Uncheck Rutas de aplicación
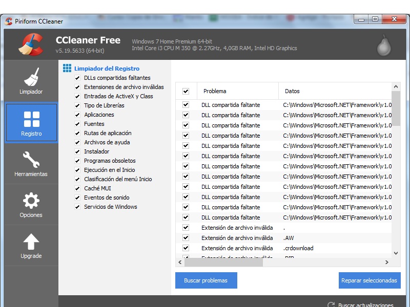This screenshot has height=307, width=410. click(x=77, y=133)
